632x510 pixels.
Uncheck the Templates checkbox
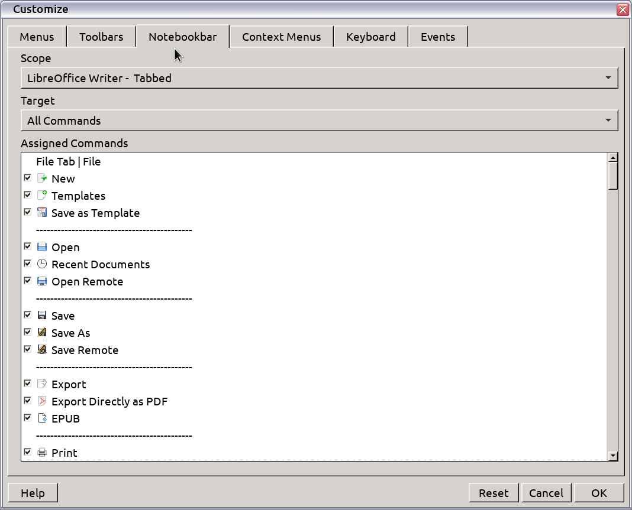point(27,195)
